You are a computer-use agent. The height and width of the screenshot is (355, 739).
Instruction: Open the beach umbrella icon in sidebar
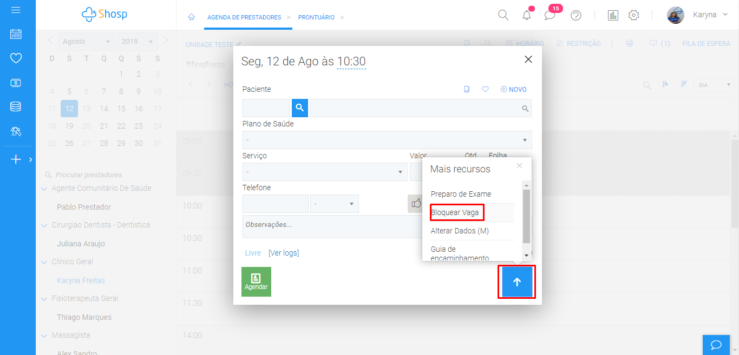coord(16,131)
